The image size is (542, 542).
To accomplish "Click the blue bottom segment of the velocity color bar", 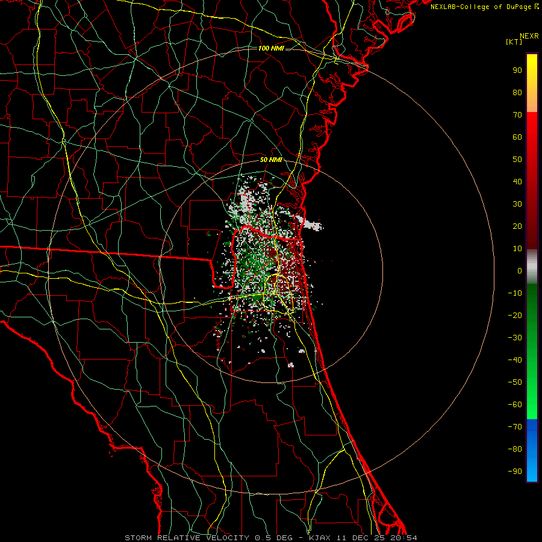I will pyautogui.click(x=532, y=450).
